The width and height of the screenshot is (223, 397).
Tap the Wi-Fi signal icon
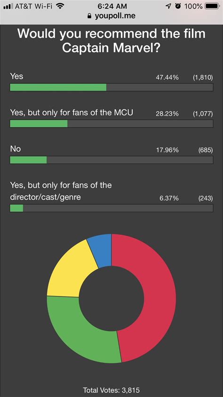pos(60,6)
